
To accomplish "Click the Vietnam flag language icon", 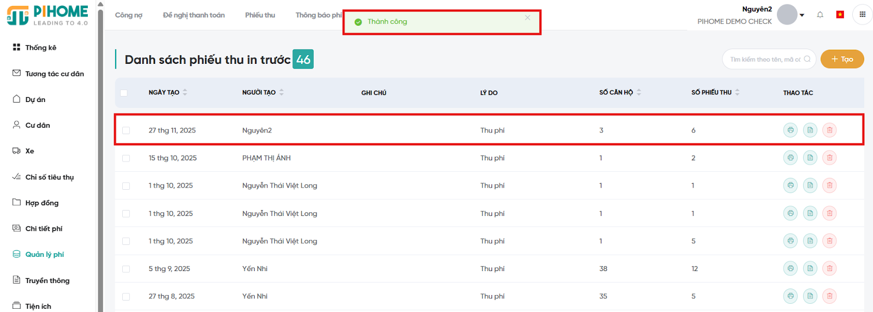I will [840, 15].
